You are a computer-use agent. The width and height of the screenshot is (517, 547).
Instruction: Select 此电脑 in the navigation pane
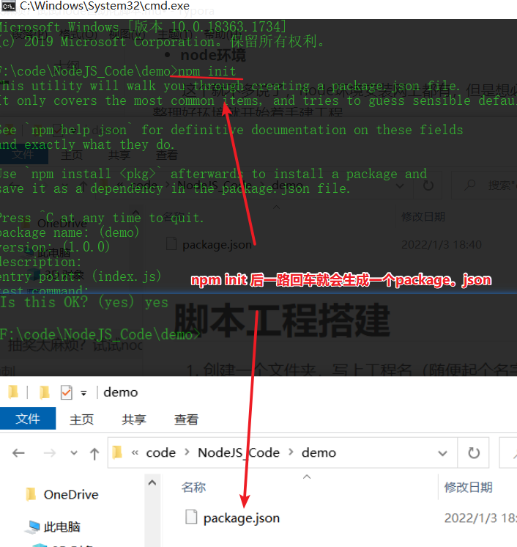(53, 526)
